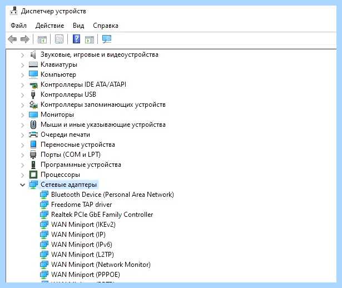Select WAN Miniport (Network Monitor)

point(101,265)
